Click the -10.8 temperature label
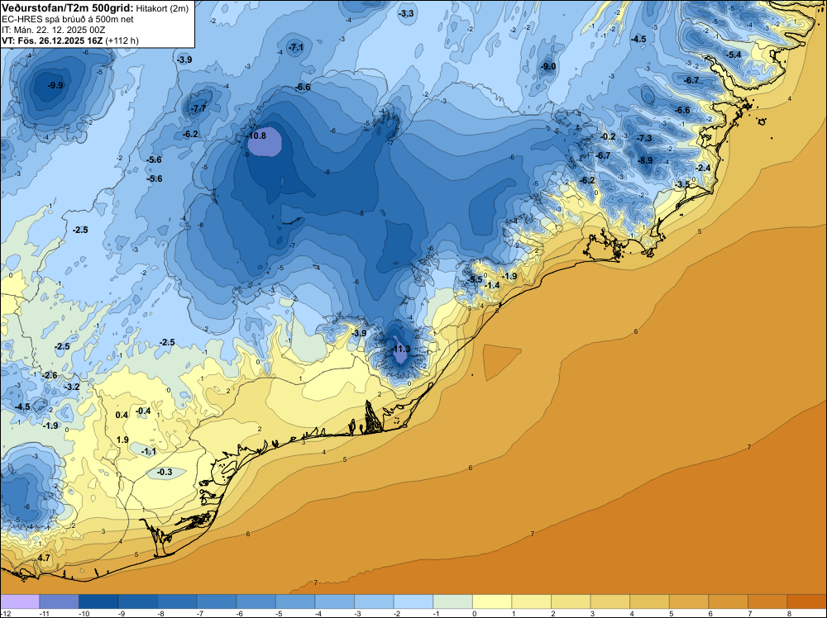 pos(256,135)
